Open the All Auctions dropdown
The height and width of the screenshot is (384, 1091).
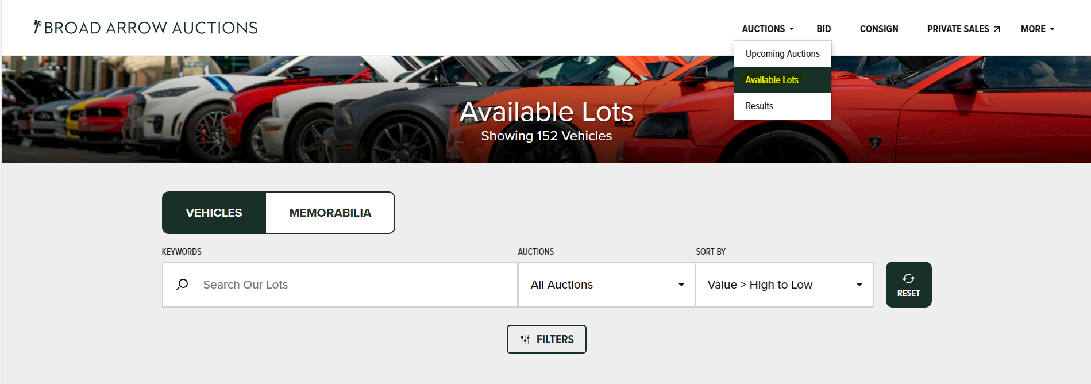pos(607,285)
